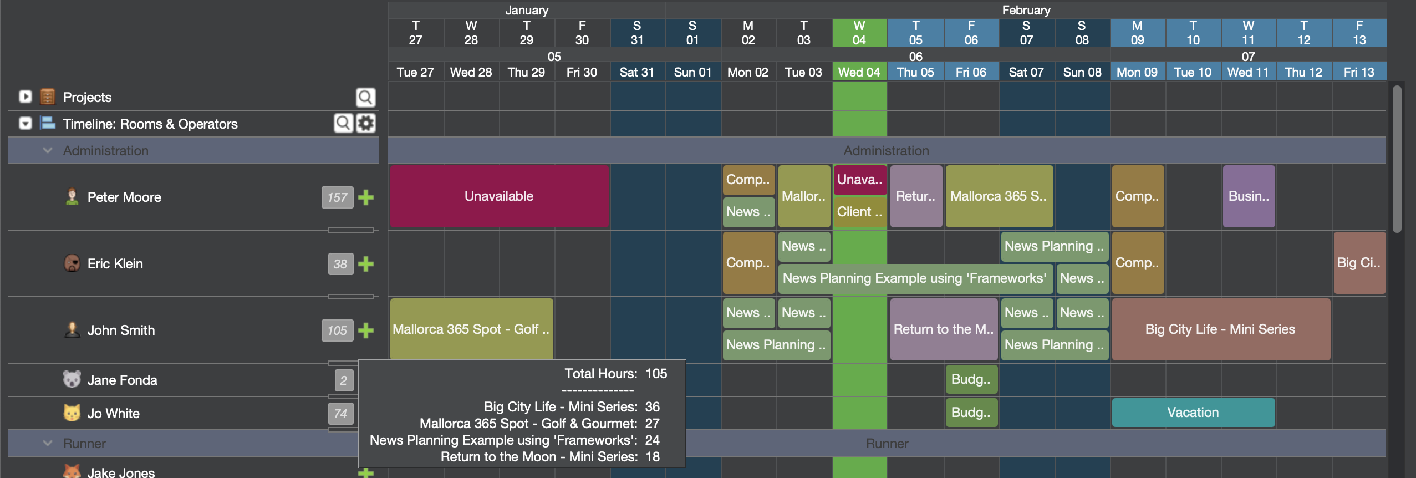Click the Timeline search magnifier icon
This screenshot has height=478, width=1416.
coord(343,123)
